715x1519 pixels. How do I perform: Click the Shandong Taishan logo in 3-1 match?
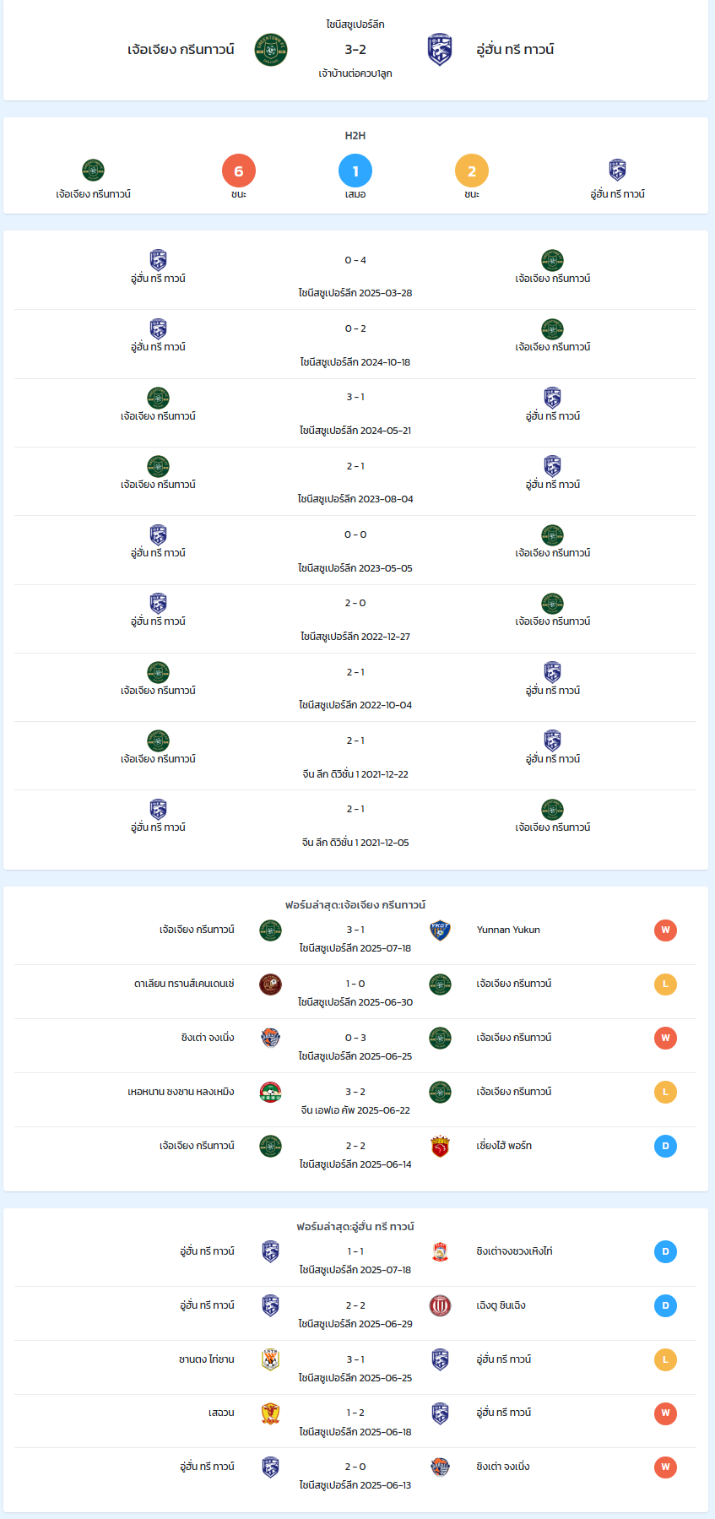click(x=270, y=1360)
